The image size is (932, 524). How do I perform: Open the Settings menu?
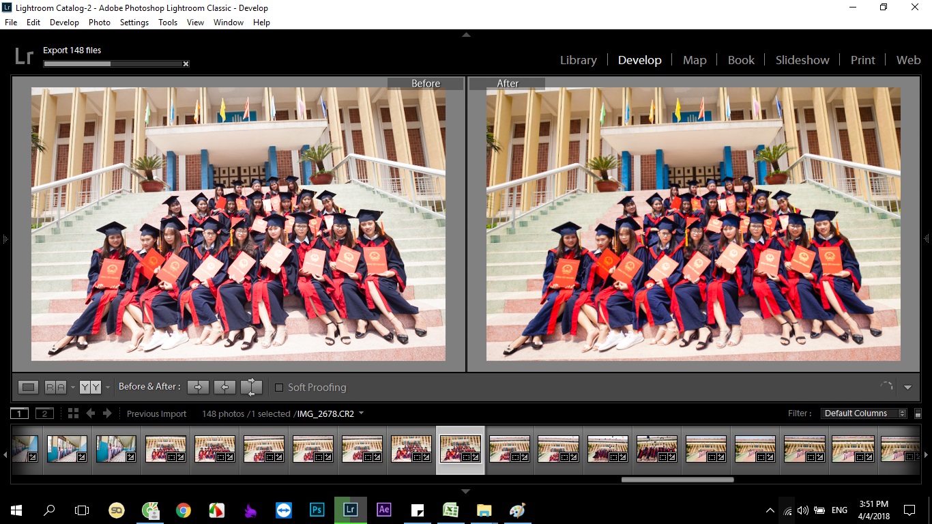point(134,23)
